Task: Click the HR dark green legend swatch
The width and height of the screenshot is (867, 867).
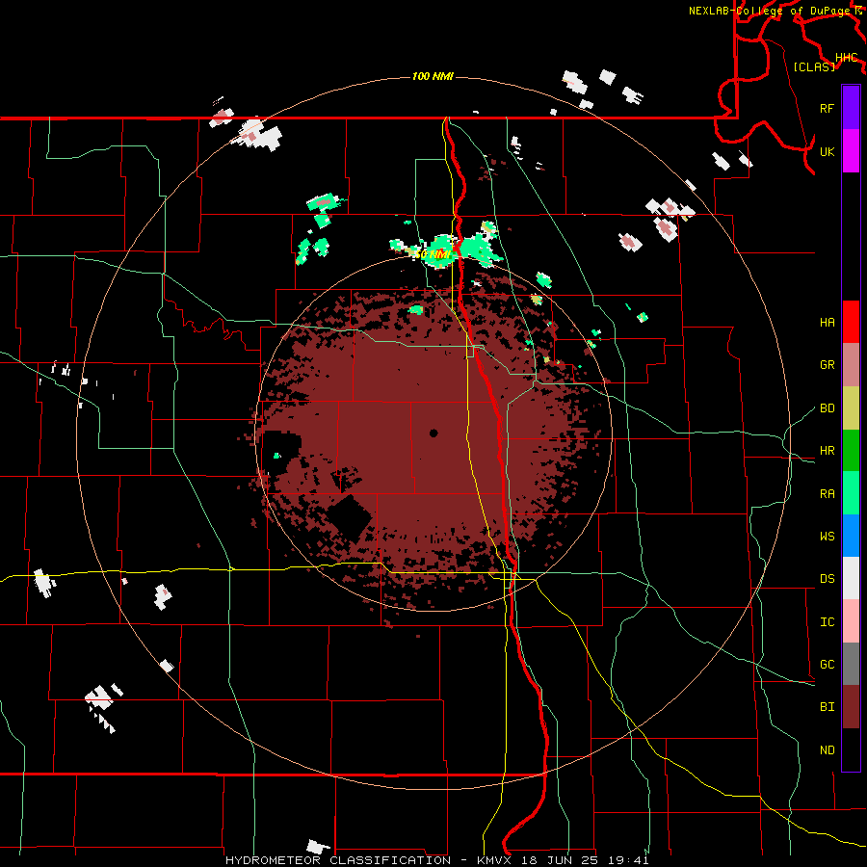Action: [851, 451]
